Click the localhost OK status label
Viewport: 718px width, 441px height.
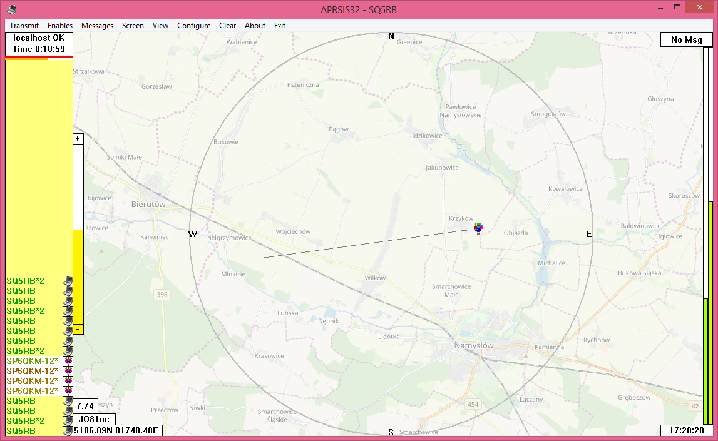(39, 38)
